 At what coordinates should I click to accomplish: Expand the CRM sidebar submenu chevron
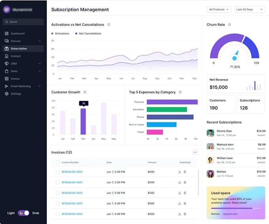point(40,63)
